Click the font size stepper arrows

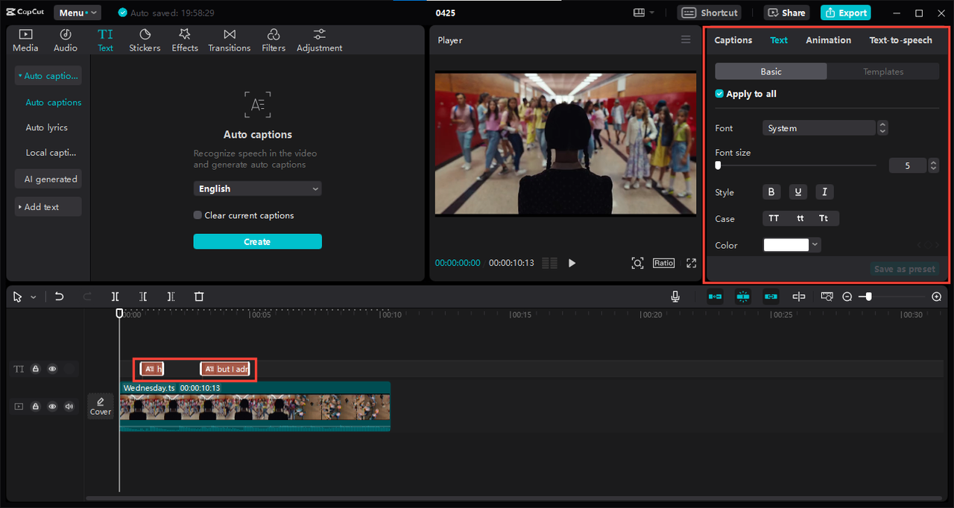[933, 165]
